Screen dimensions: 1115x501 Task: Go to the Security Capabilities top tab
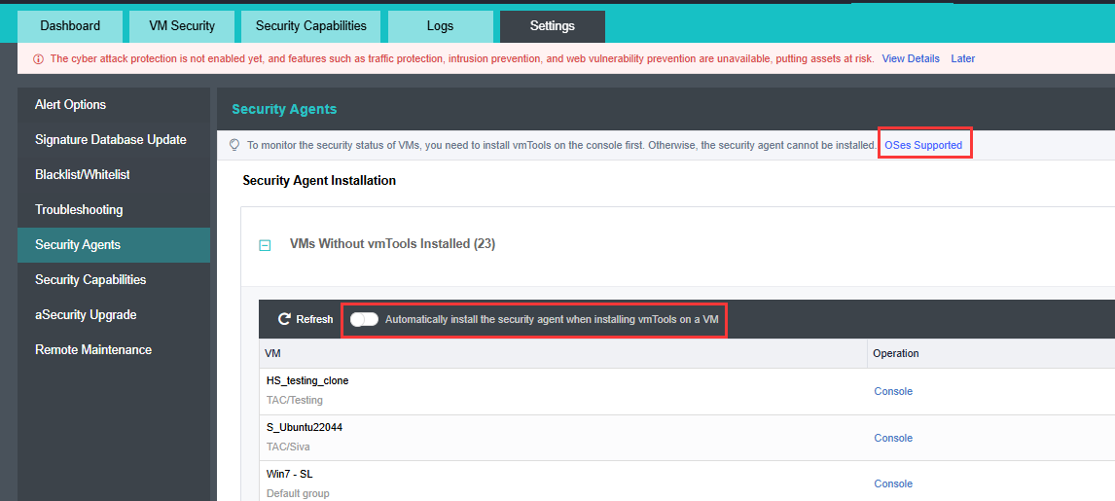click(311, 26)
